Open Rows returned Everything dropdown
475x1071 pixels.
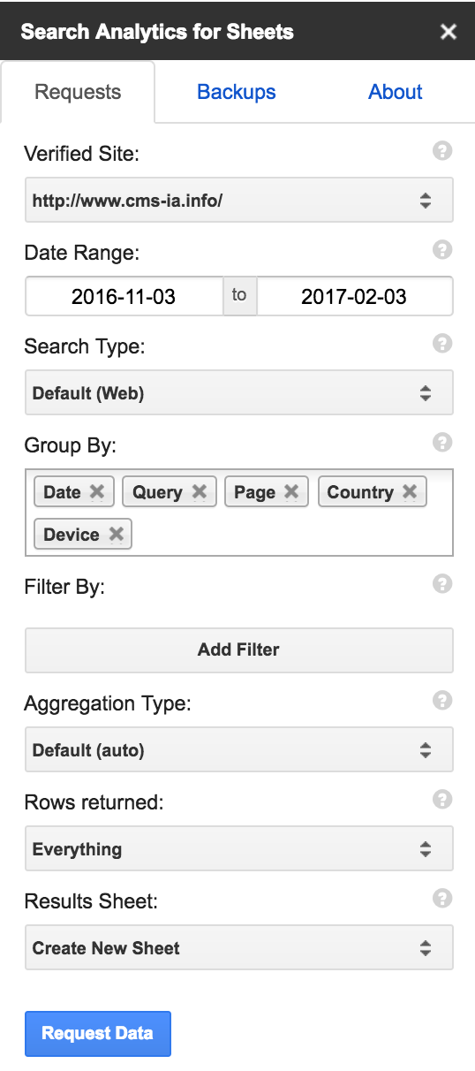tap(239, 849)
